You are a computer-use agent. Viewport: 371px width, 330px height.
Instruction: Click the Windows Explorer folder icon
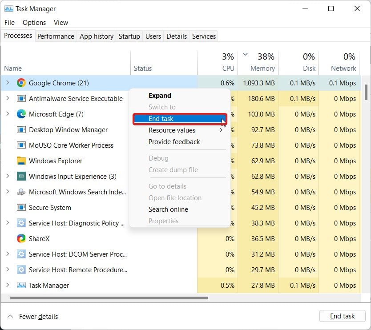coord(21,161)
